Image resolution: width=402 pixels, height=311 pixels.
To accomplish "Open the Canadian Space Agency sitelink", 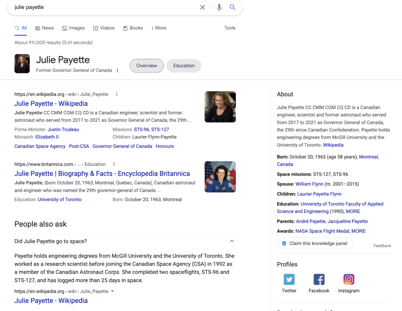I will click(40, 146).
